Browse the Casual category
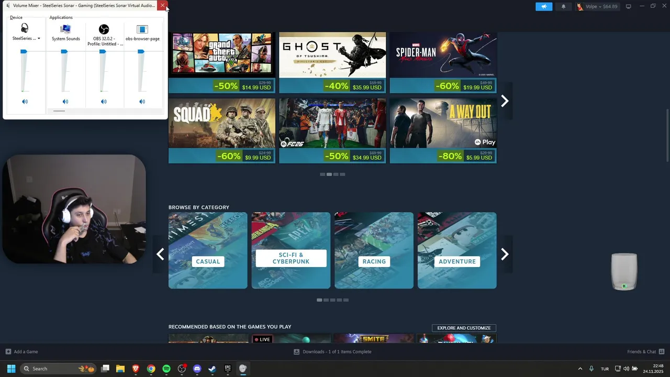This screenshot has height=377, width=670. coord(208,250)
